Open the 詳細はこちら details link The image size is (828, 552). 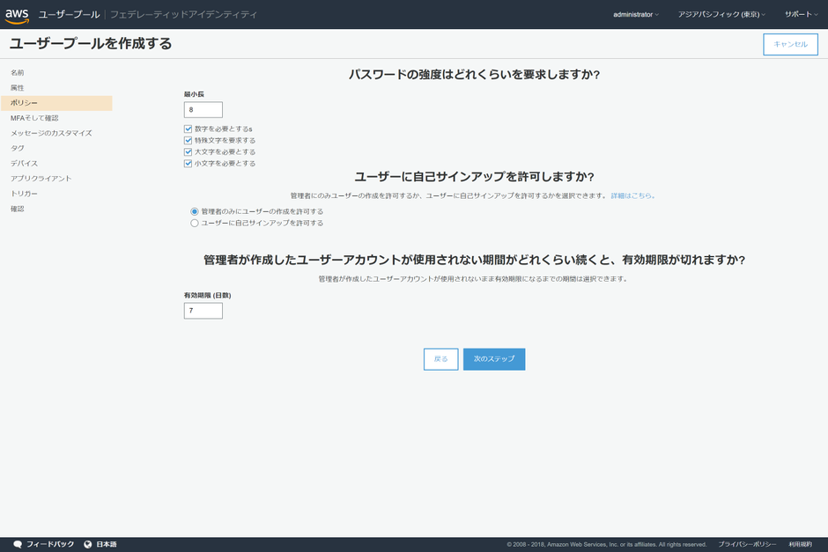[632, 195]
